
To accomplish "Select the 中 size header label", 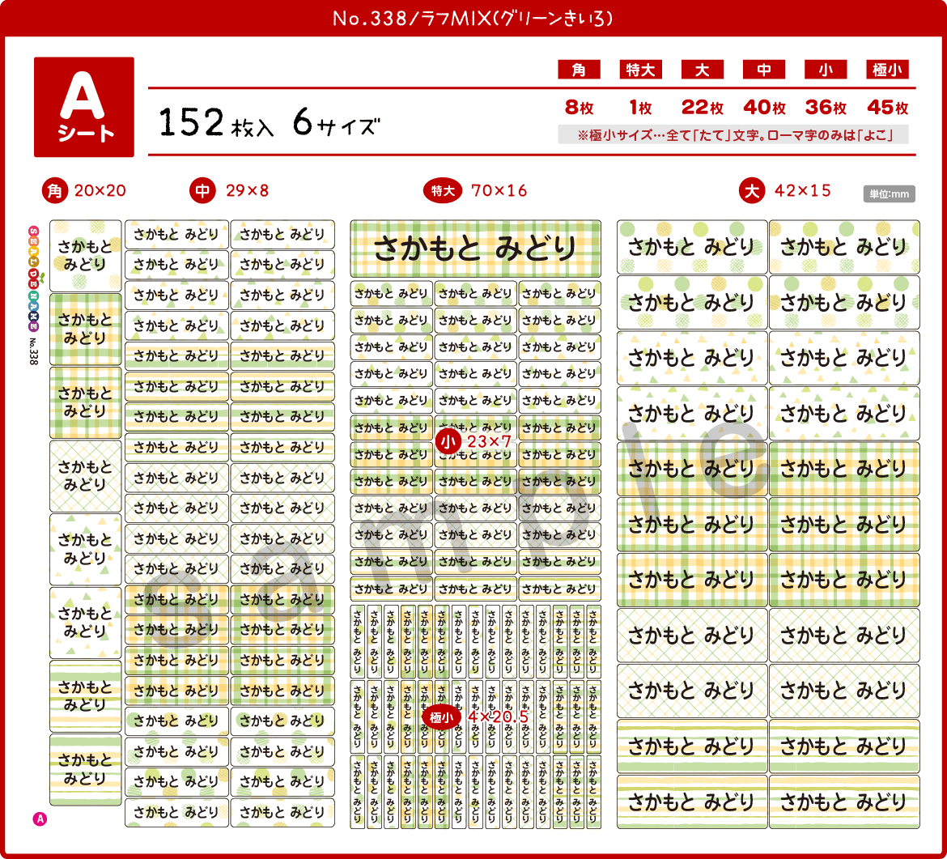I will pos(764,70).
